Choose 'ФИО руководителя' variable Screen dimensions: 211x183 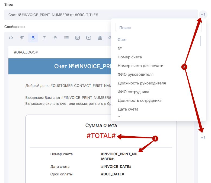tap(136, 74)
